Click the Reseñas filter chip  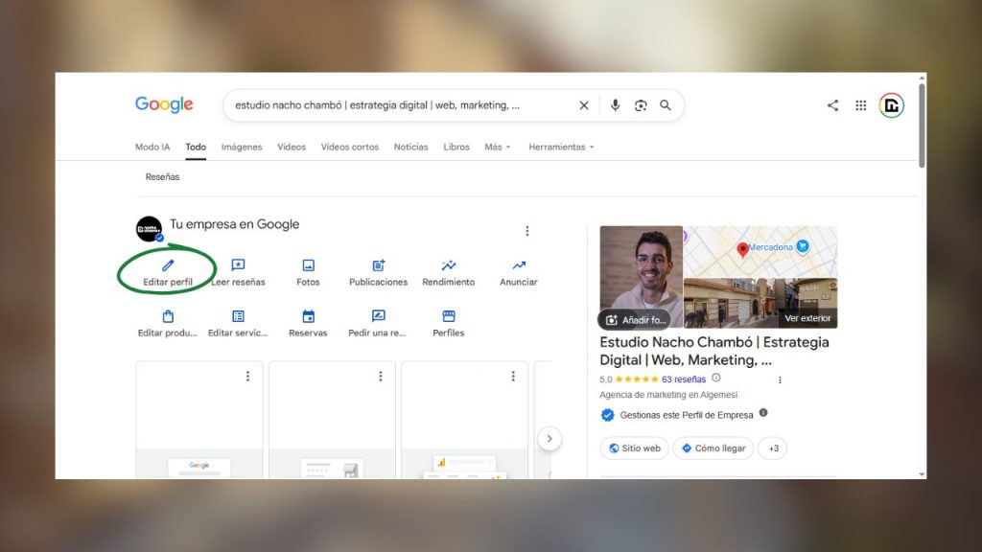click(x=162, y=177)
